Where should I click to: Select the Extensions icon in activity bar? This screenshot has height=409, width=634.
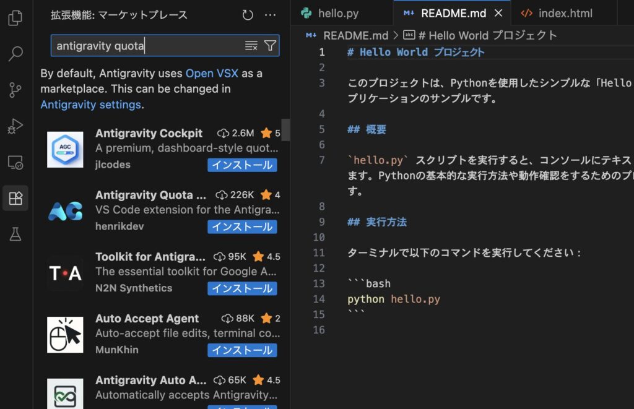click(x=15, y=199)
